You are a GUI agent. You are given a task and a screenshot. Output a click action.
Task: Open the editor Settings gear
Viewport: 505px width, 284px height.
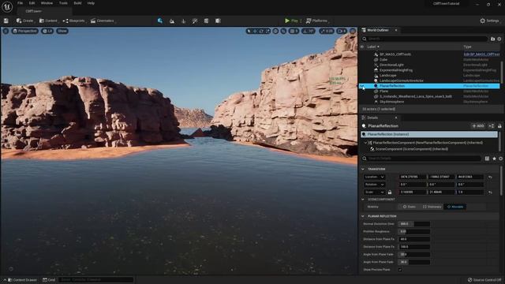(489, 21)
